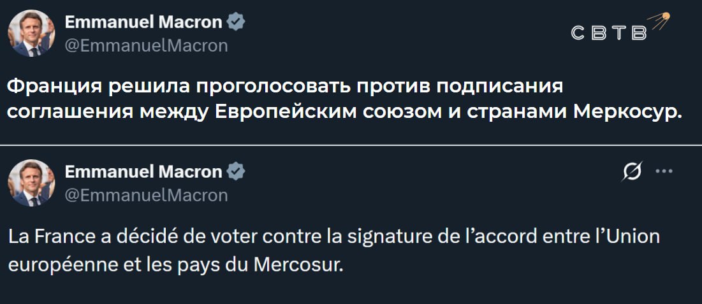Click the top verified badge checkmark
This screenshot has height=304, width=702.
237,23
